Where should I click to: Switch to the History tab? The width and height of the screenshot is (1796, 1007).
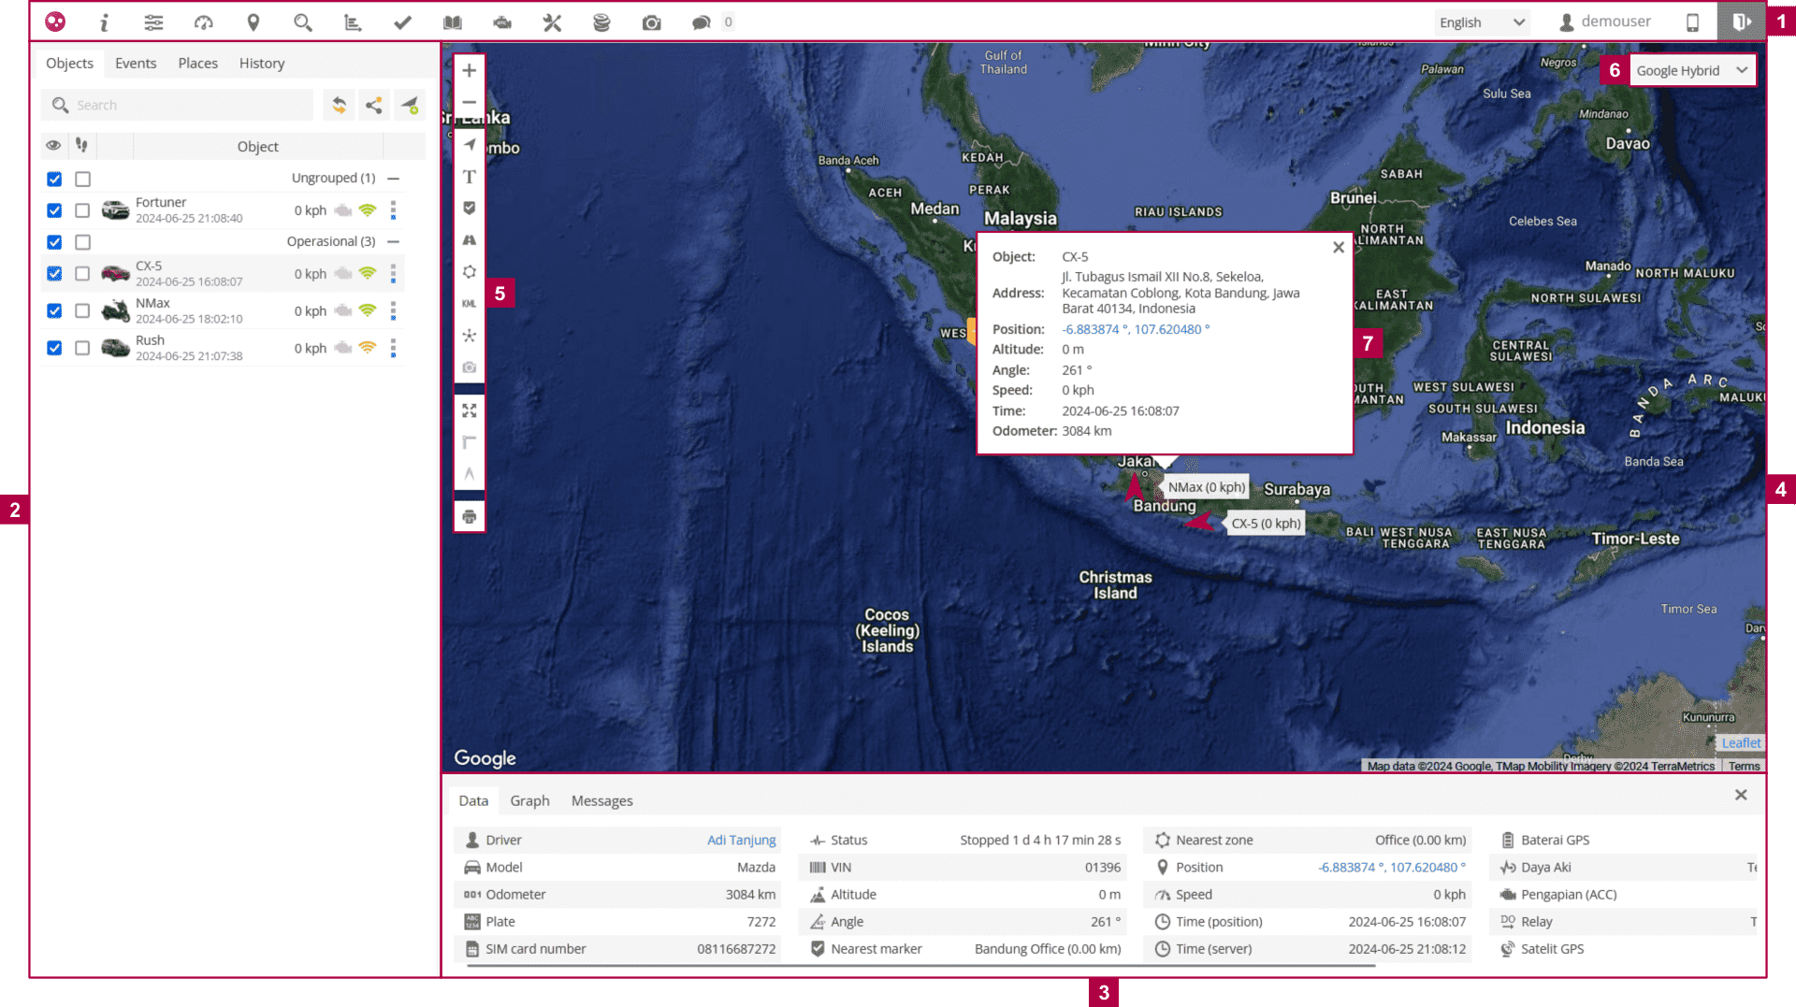[x=261, y=64]
